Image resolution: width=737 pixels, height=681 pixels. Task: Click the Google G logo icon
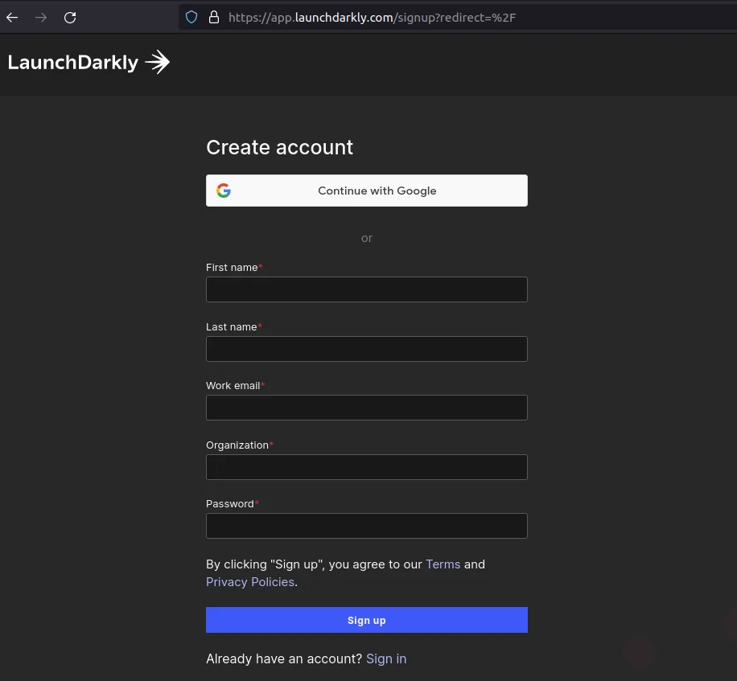[224, 191]
